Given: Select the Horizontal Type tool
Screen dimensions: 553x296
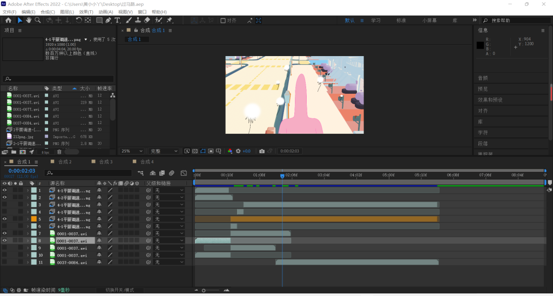Looking at the screenshot, I should click(x=117, y=20).
